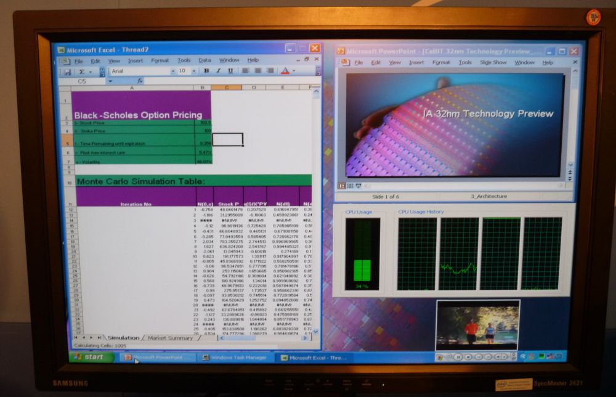The image size is (616, 397).
Task: Click the Excel formula bar input
Action: click(x=232, y=81)
